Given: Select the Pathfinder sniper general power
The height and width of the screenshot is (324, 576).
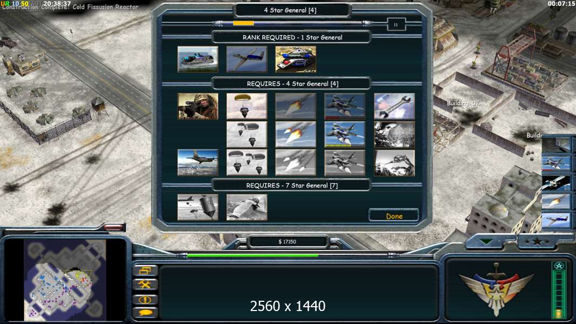Looking at the screenshot, I should click(198, 106).
